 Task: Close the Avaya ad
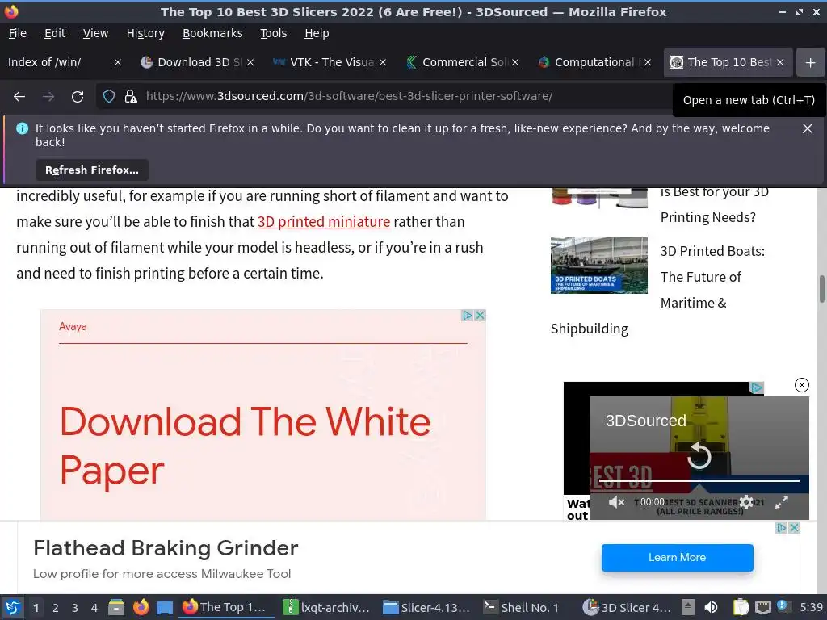pos(480,316)
